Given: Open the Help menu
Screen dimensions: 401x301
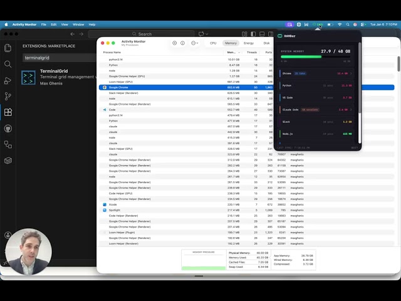Looking at the screenshot, I should coord(92,24).
